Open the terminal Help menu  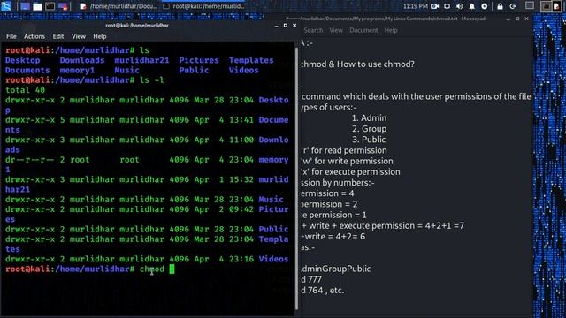coord(100,36)
